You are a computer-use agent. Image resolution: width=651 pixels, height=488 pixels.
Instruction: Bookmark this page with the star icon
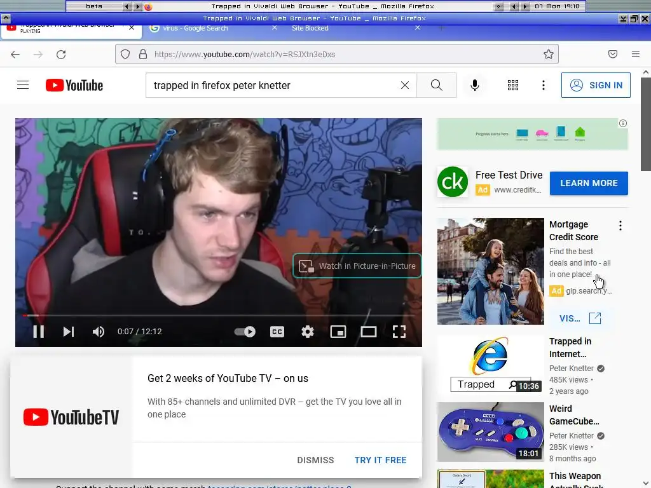tap(549, 54)
